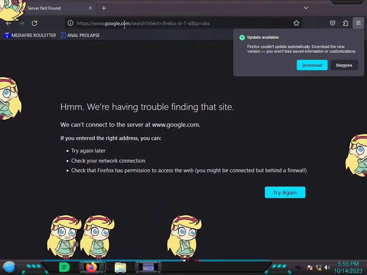Click 'Hmm. We're having trouble finding that site.' heading
This screenshot has height=275, width=367.
147,107
